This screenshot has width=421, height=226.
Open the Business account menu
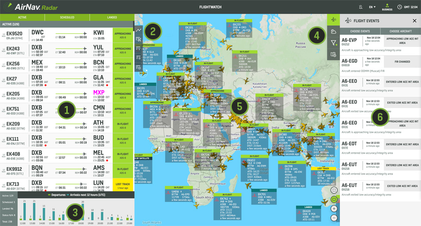(387, 7)
